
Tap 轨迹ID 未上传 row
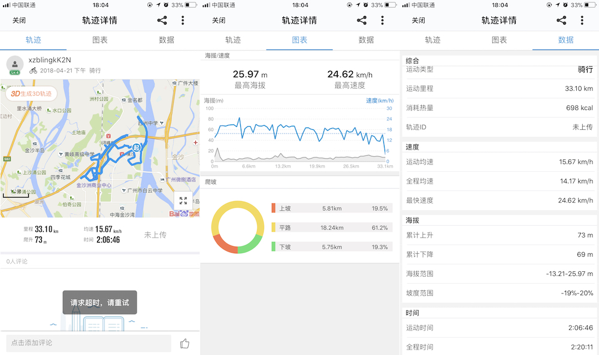tap(500, 127)
